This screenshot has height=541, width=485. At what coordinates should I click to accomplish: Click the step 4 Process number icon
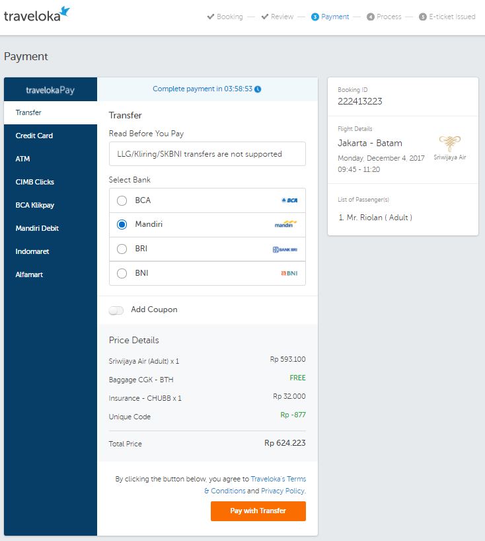pyautogui.click(x=371, y=17)
